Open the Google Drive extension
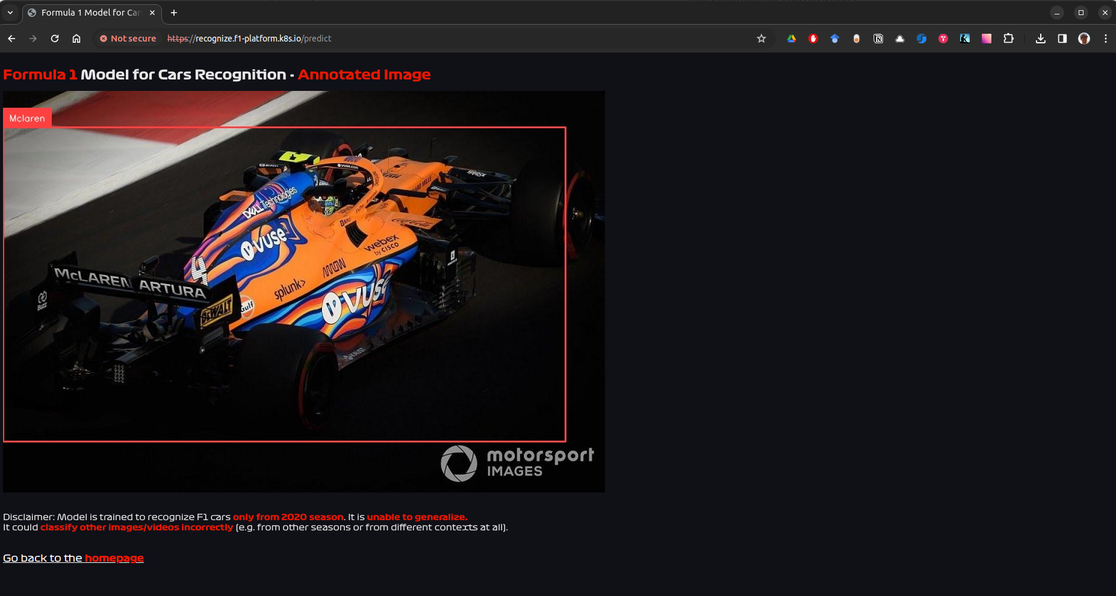This screenshot has height=596, width=1116. pos(792,39)
